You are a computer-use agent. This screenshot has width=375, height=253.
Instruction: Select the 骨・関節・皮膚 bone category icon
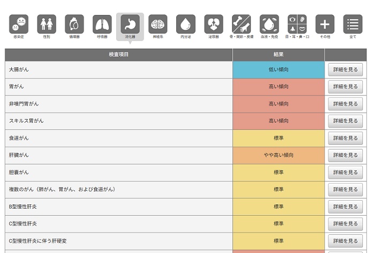tap(242, 25)
